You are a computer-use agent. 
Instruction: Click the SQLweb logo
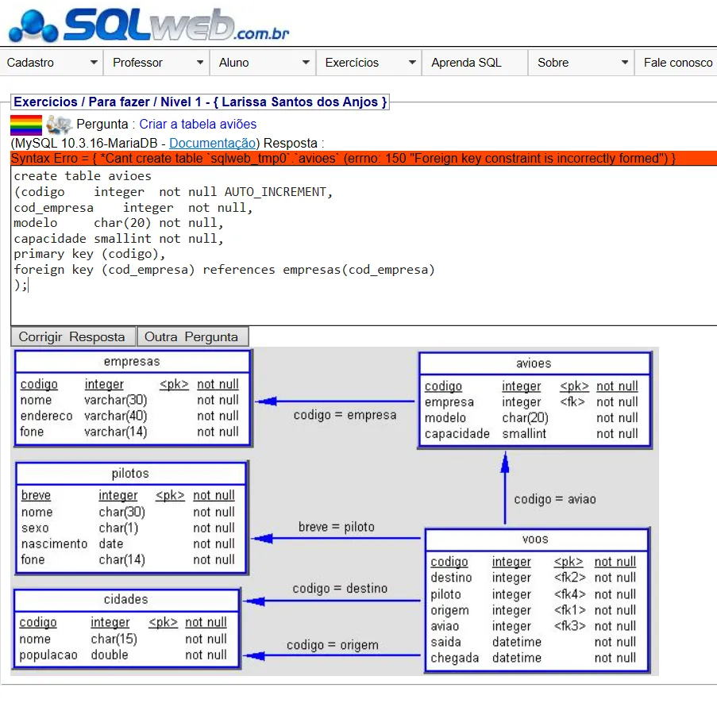coord(148,25)
